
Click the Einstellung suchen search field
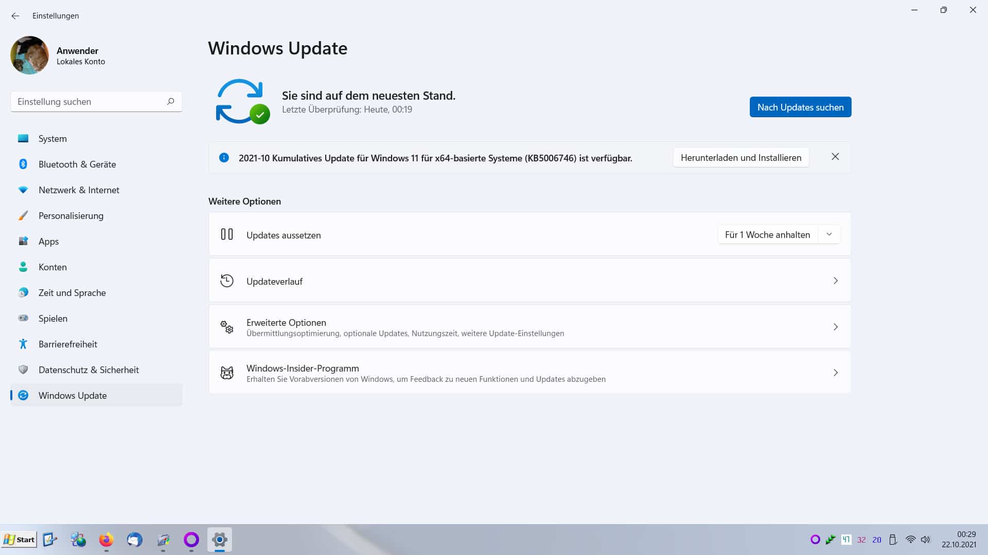pyautogui.click(x=96, y=102)
